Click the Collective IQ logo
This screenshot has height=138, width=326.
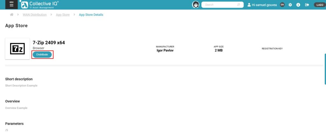tap(40, 4)
